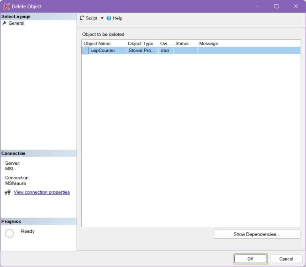The width and height of the screenshot is (306, 267).
Task: Minimize the Delete Object window
Action: [257, 6]
